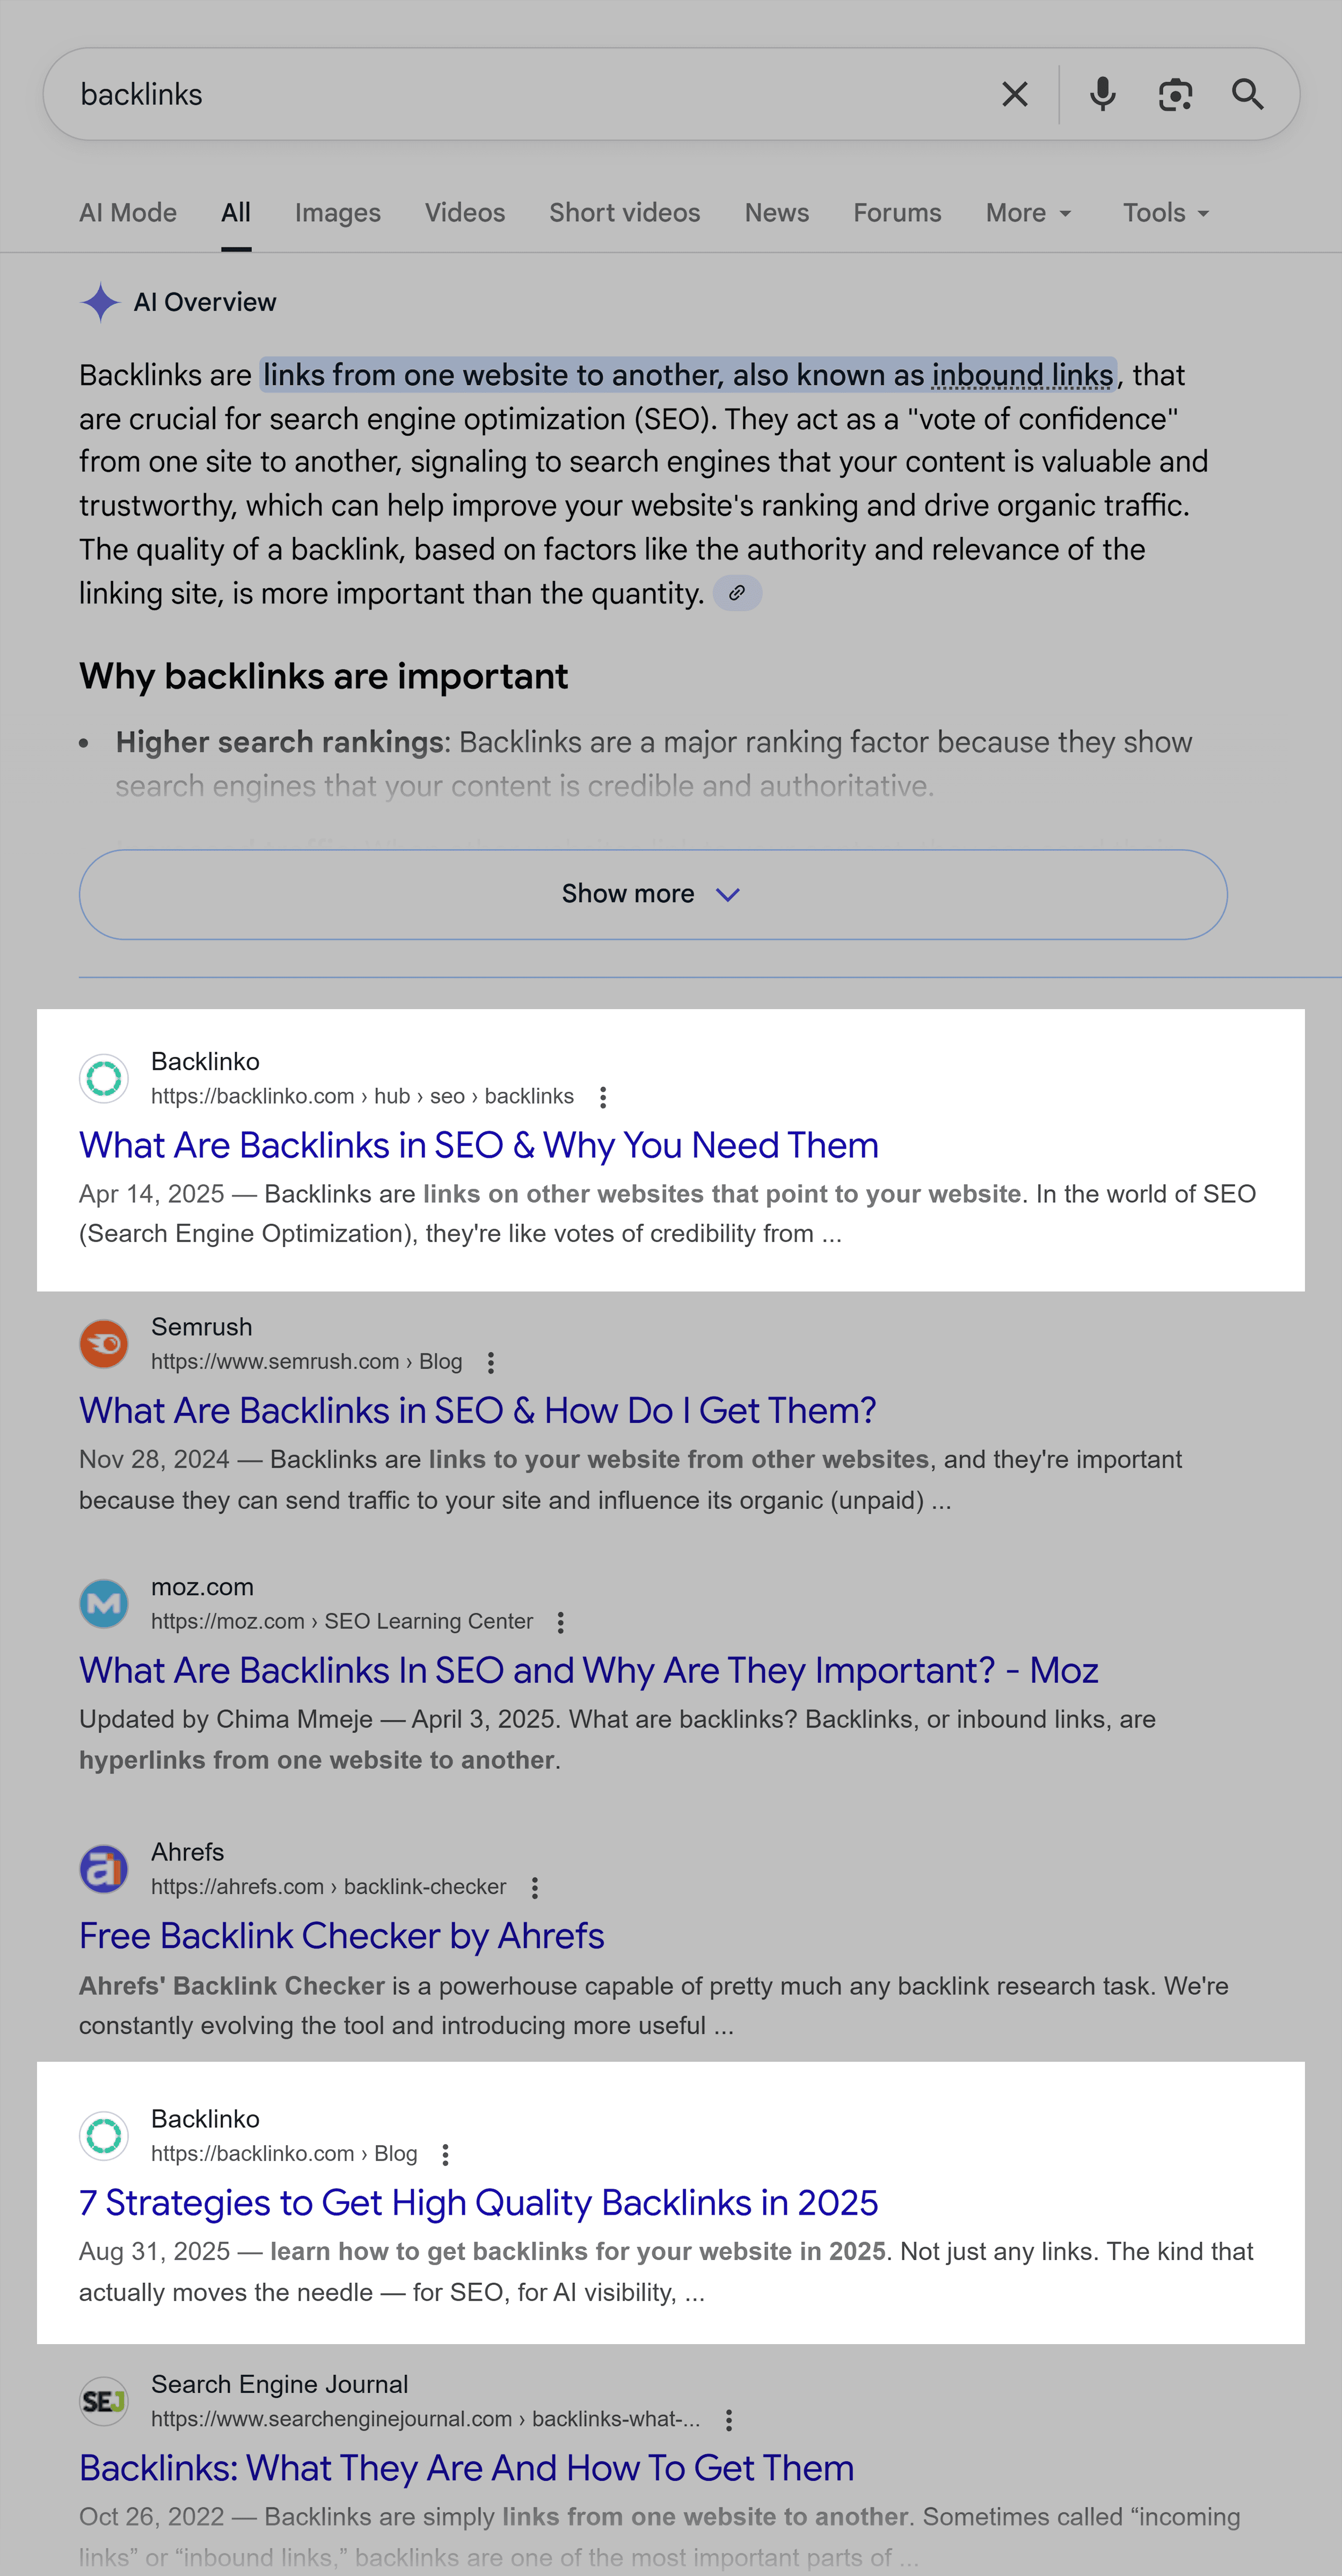Click the Search Engine Journal favicon
The image size is (1342, 2576).
(x=103, y=2400)
